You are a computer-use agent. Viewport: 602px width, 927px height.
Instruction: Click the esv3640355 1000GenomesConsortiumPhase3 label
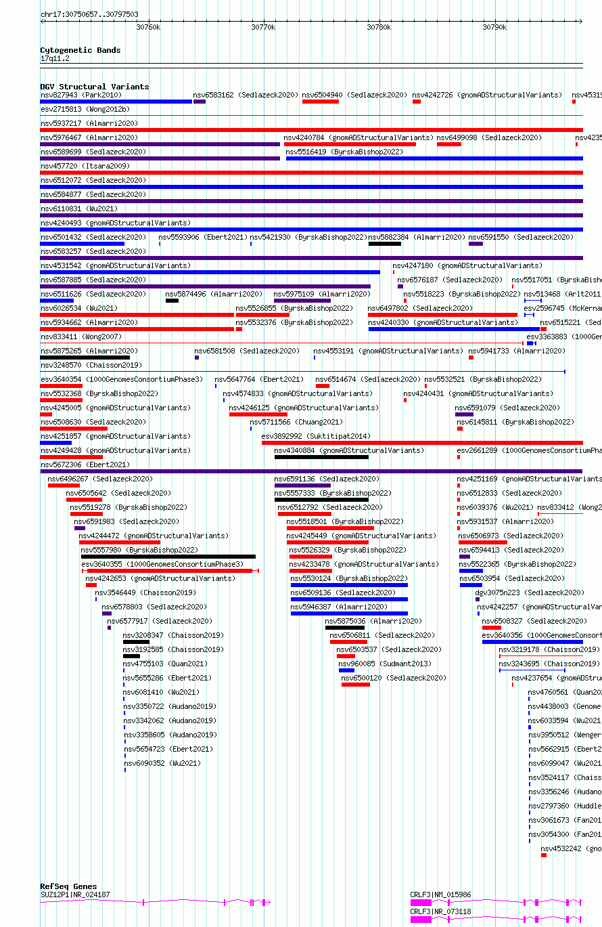click(x=162, y=564)
